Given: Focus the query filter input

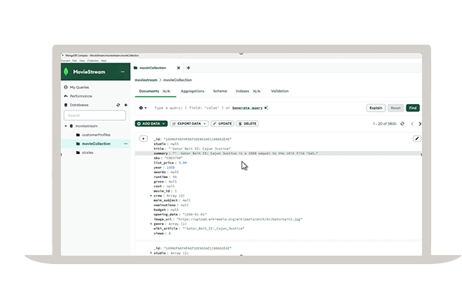Looking at the screenshot, I should click(x=255, y=108).
